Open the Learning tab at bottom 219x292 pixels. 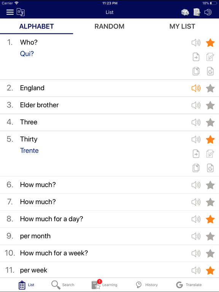pyautogui.click(x=105, y=285)
